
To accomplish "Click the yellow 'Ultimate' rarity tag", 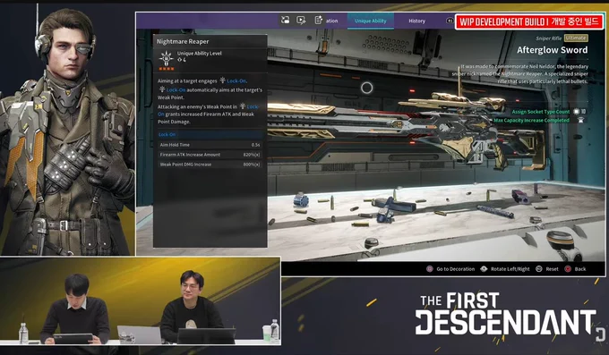I will (576, 38).
